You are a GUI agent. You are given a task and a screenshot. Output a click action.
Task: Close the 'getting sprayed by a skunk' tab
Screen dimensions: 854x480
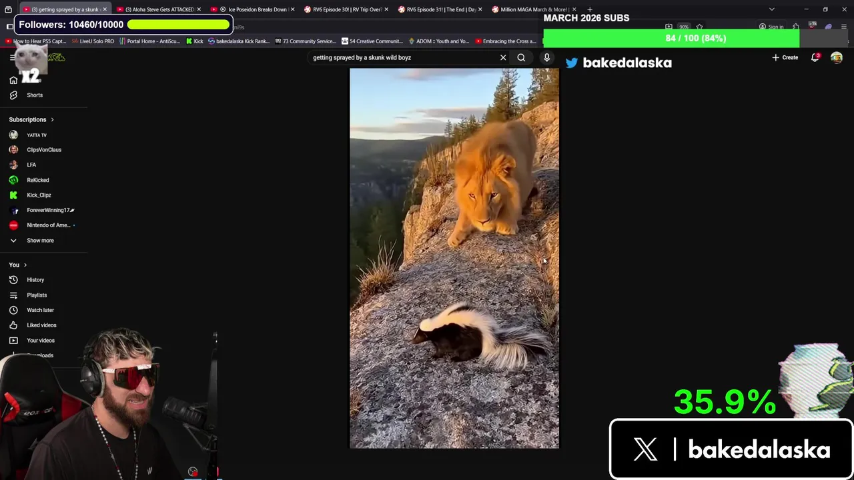(105, 9)
